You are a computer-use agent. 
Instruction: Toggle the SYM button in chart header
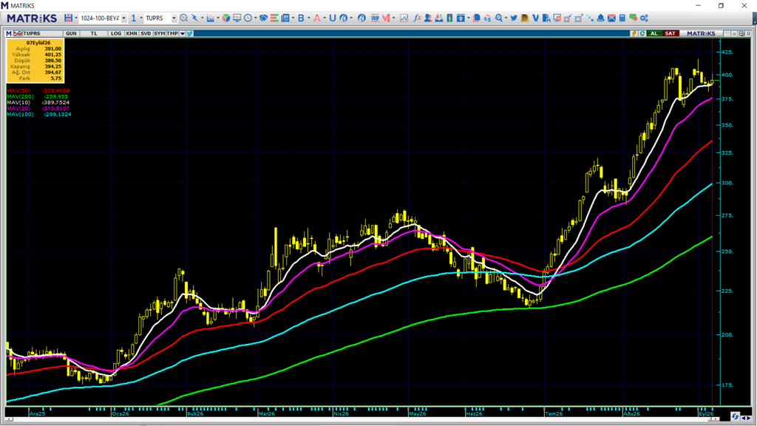click(160, 33)
